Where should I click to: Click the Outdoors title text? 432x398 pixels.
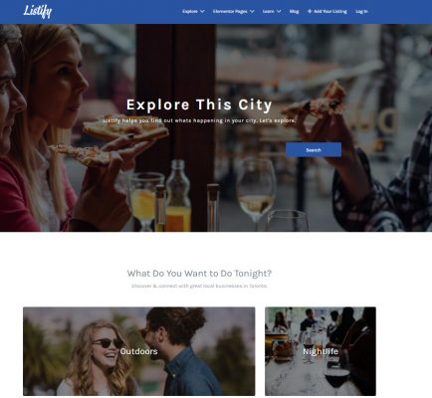[x=138, y=351]
